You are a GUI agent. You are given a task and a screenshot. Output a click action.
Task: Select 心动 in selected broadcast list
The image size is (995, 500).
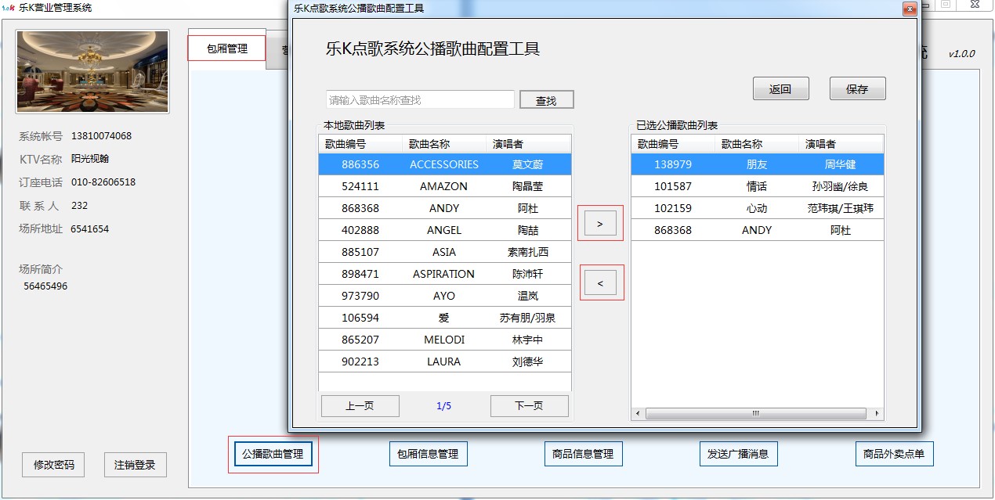click(757, 208)
